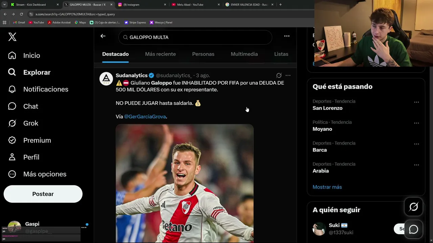Open the Adobe Acrobat bookmark
Image resolution: width=433 pixels, height=243 pixels.
tap(59, 23)
